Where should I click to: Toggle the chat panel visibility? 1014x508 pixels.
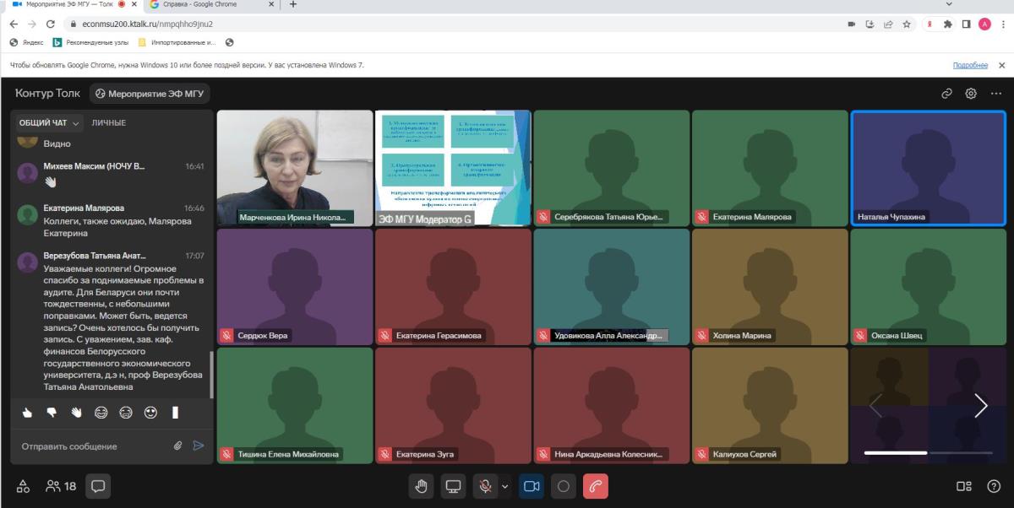click(x=98, y=486)
